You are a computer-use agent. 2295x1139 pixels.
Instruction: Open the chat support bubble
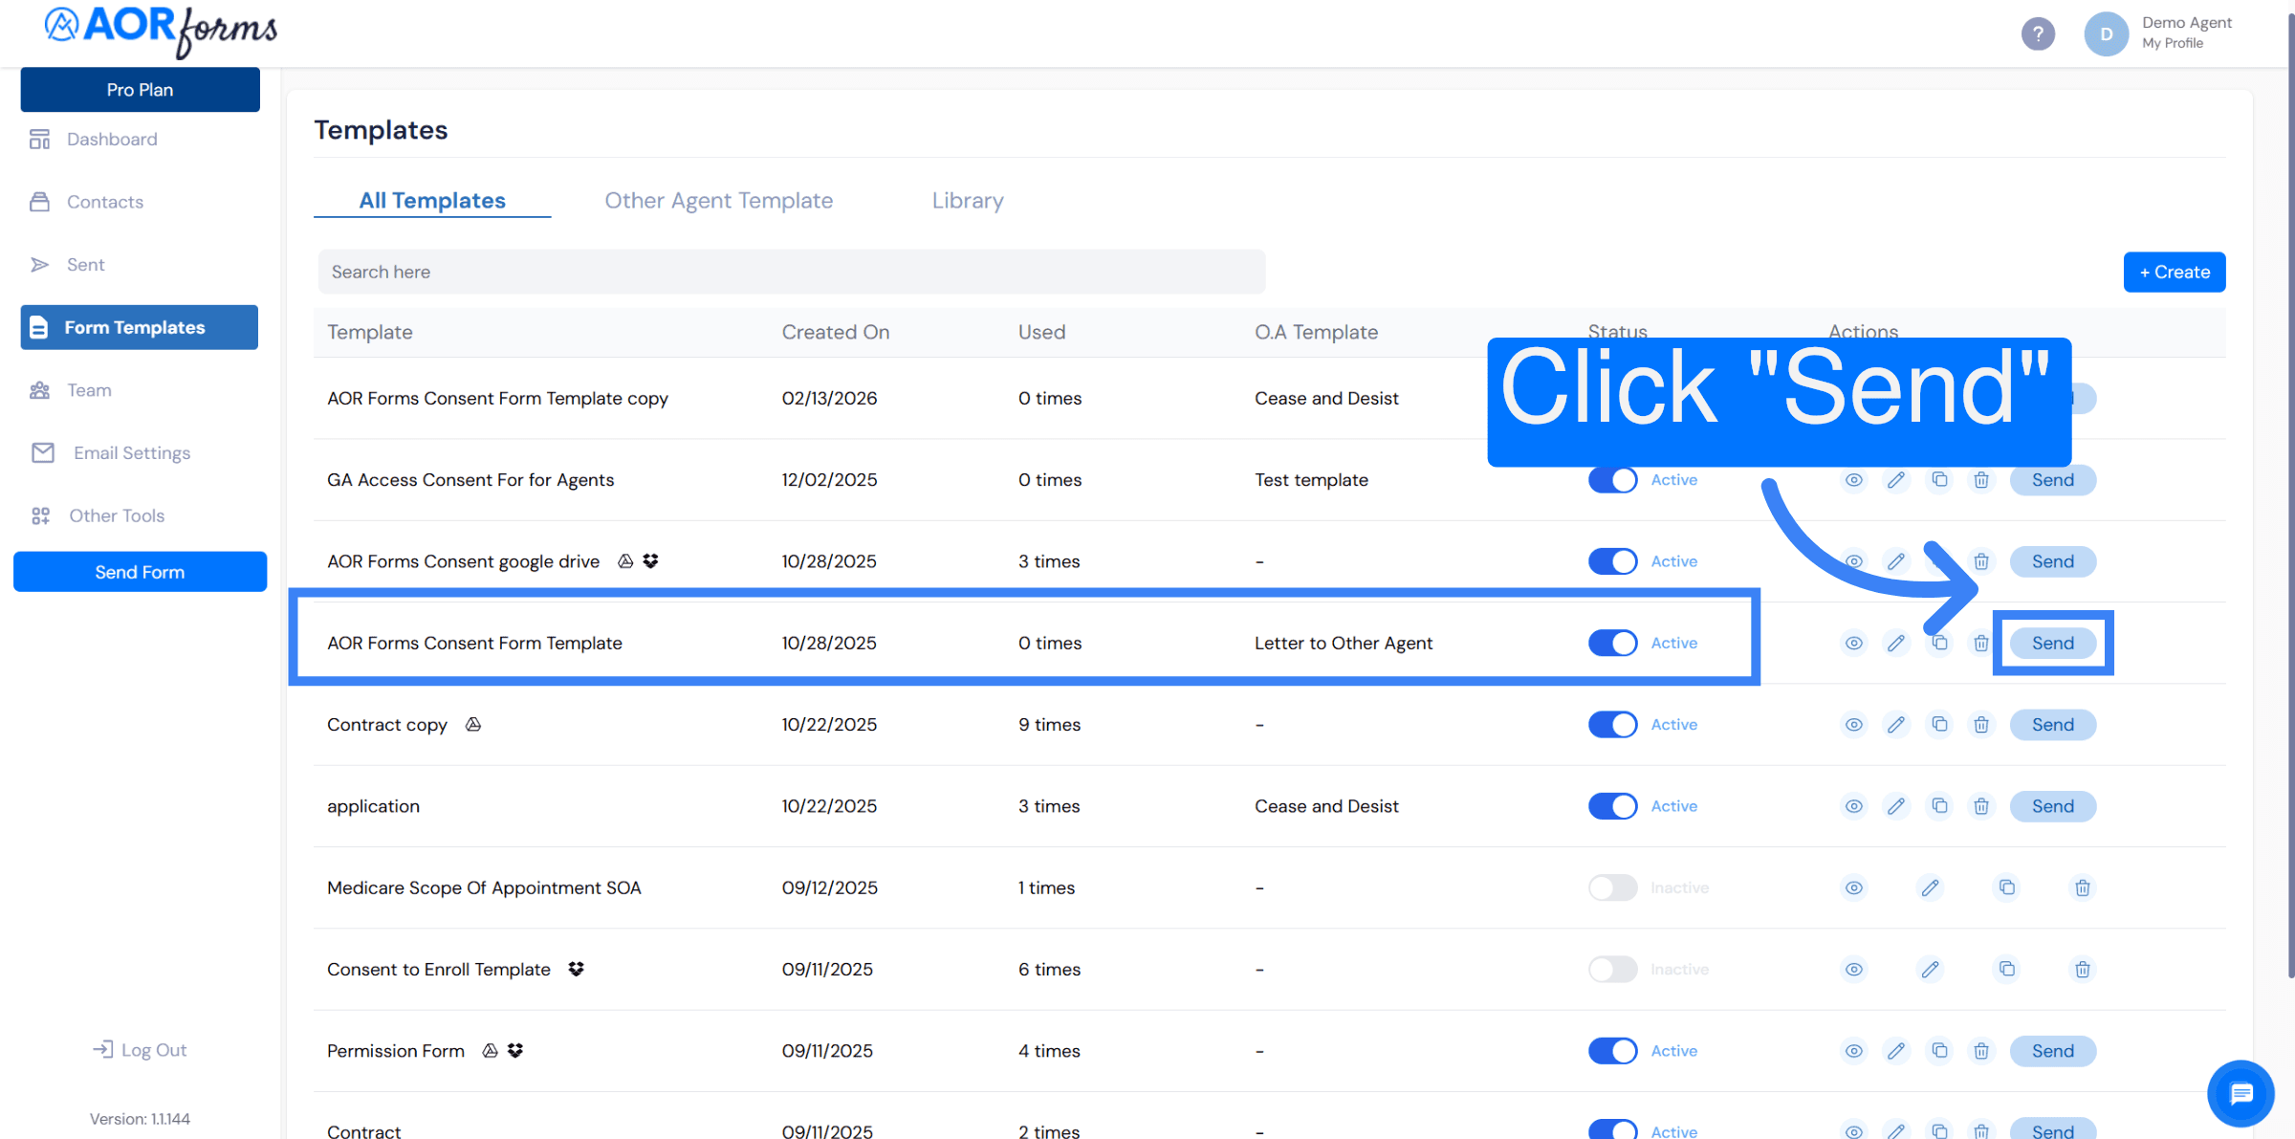pos(2240,1093)
